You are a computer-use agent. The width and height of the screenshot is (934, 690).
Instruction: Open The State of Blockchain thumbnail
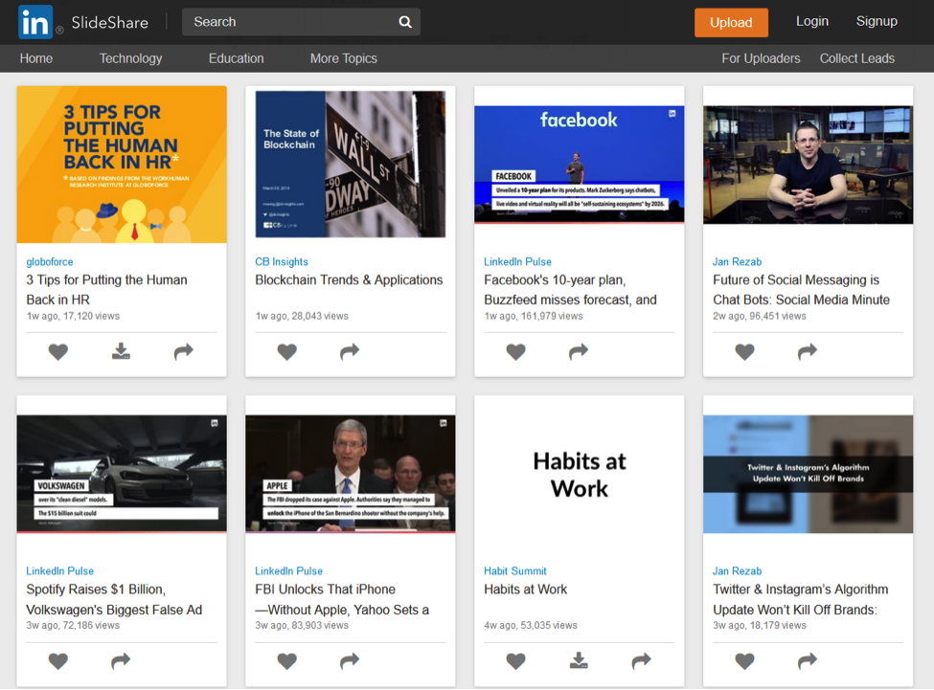(351, 165)
